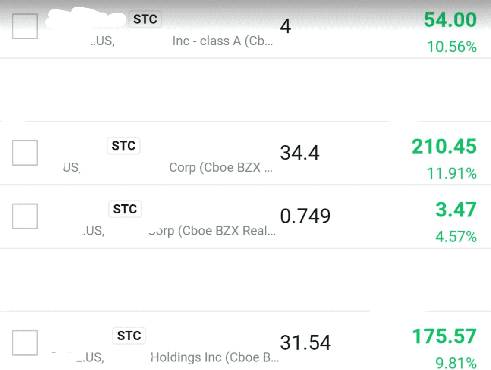
Task: Open the 'Inc - class A (Cb...' description
Action: point(222,41)
